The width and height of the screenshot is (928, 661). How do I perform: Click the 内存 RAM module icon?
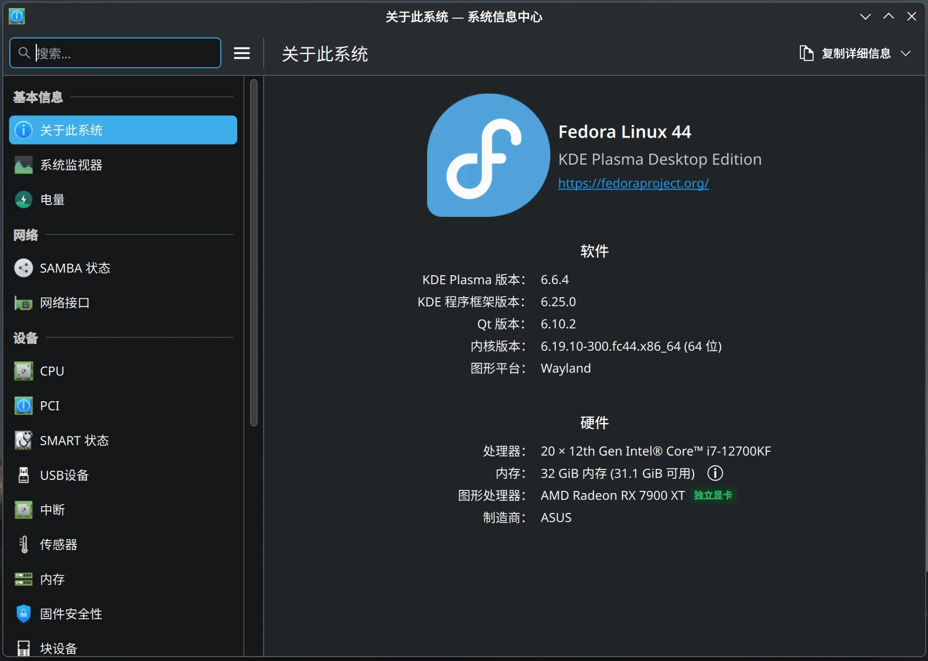tap(23, 579)
